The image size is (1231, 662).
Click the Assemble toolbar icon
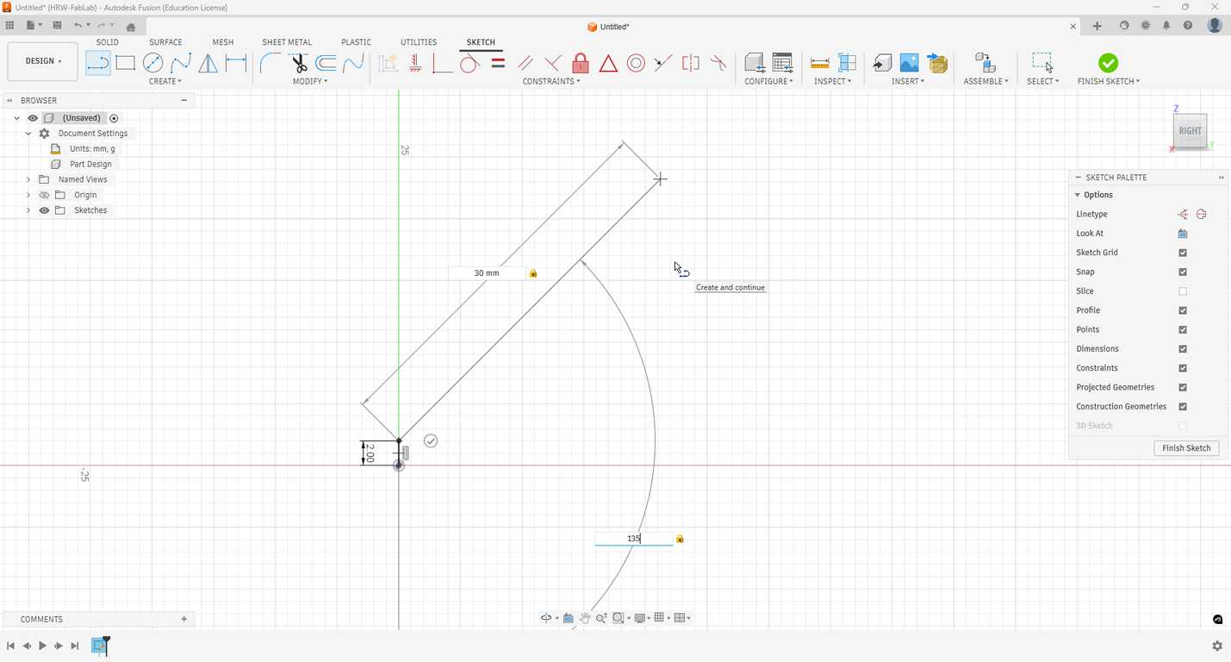tap(985, 63)
